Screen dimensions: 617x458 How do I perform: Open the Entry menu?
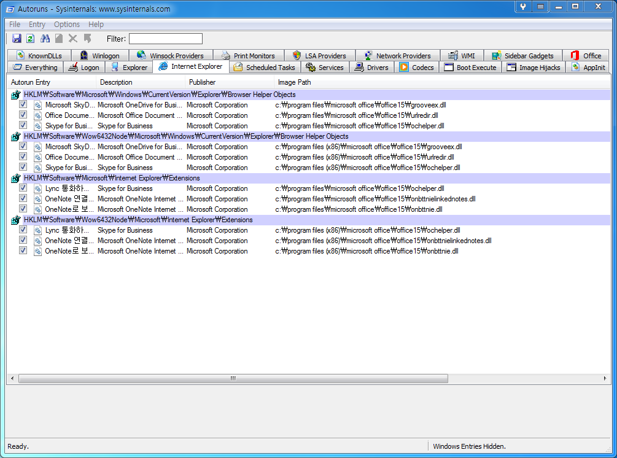(37, 25)
